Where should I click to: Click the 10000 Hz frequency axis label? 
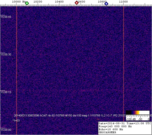pos(19,2)
